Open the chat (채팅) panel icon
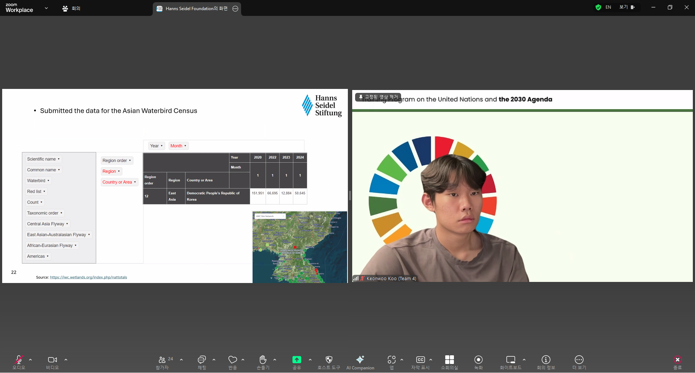Viewport: 695px width, 373px height. pyautogui.click(x=202, y=360)
